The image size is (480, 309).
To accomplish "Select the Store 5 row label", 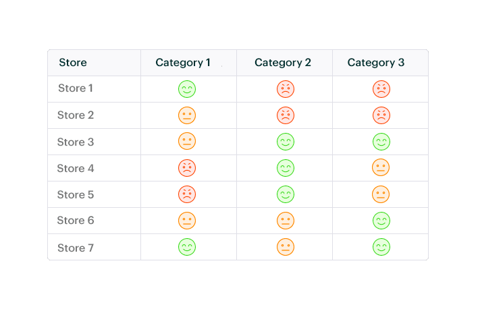I will (x=76, y=194).
